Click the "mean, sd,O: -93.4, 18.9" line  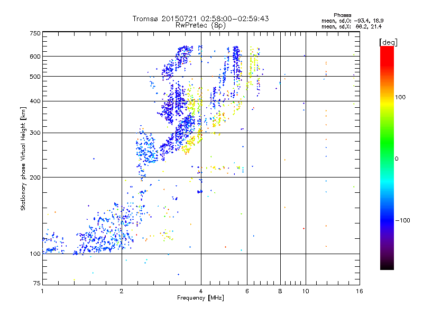tap(352, 21)
